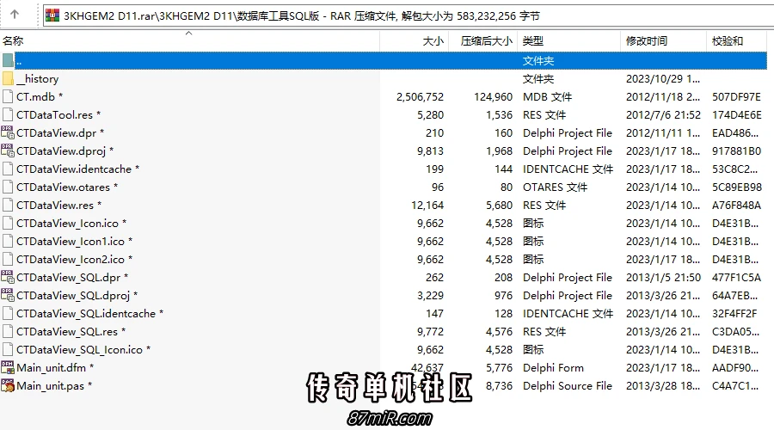The image size is (774, 430).
Task: Select the CTDataView.dpr Delphi project icon
Action: pos(8,132)
